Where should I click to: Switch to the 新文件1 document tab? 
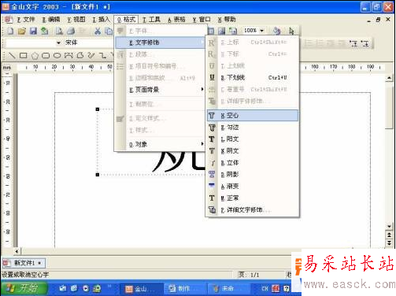pos(24,263)
